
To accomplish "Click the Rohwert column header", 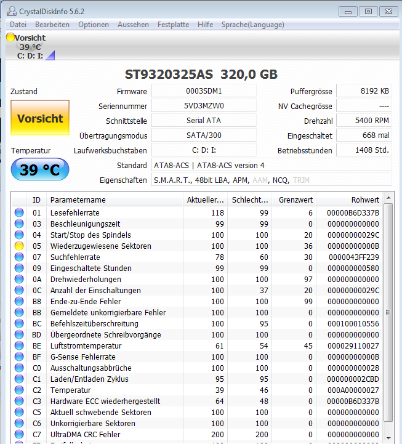I will tap(349, 200).
